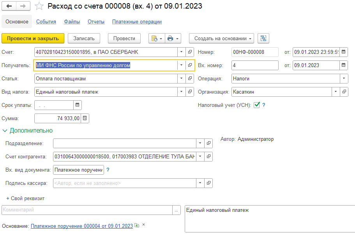Open the Вид налога linked item icon

[x=190, y=92]
